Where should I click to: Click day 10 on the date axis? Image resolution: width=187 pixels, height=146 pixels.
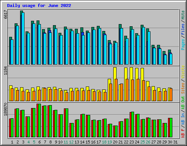(60, 142)
